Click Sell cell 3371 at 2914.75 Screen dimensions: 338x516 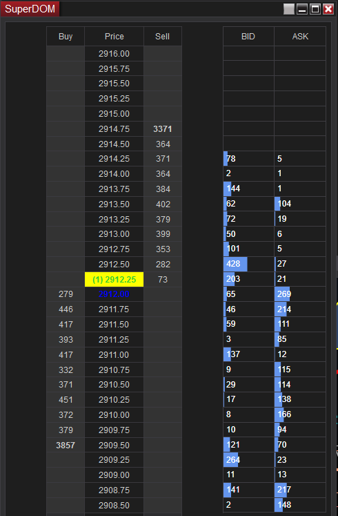coord(163,129)
